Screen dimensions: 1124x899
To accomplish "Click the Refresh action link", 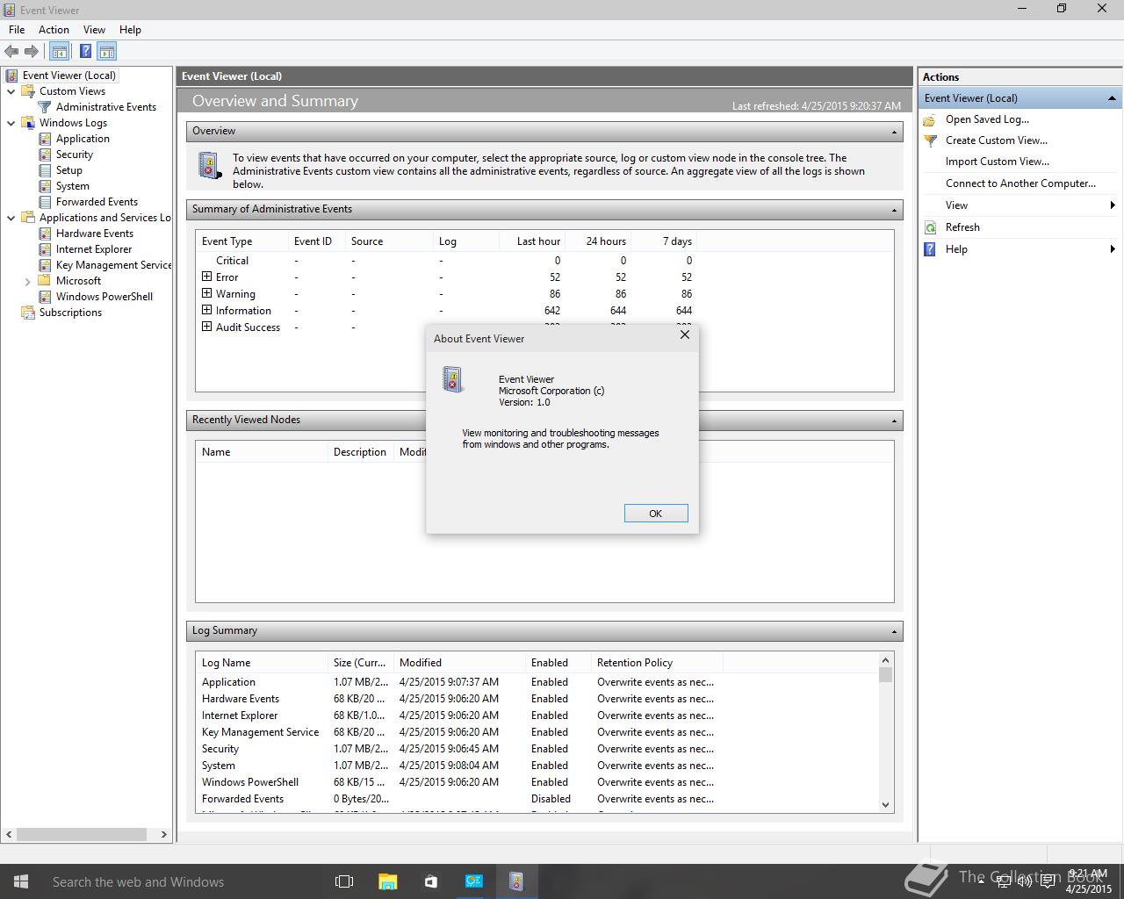I will [x=962, y=227].
